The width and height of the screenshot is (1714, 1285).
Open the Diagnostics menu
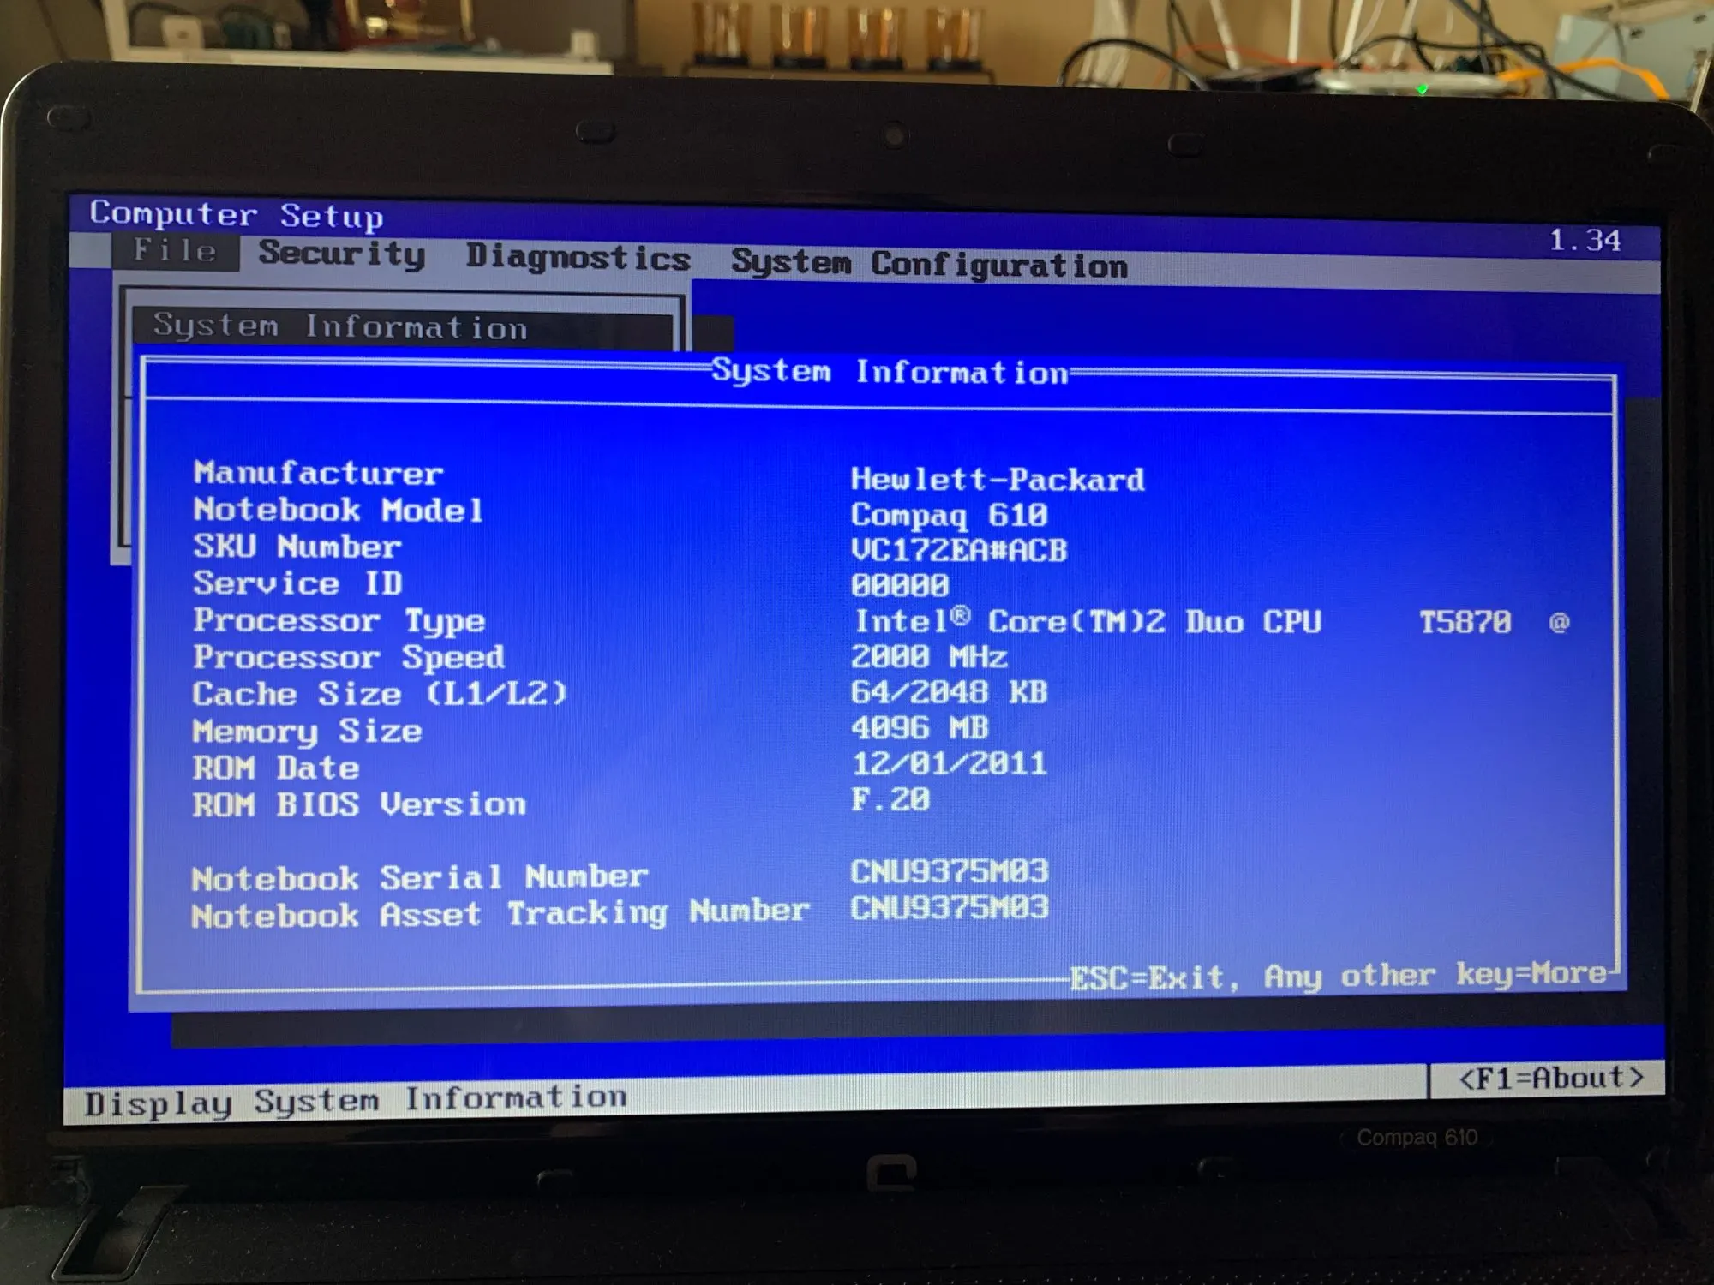578,258
